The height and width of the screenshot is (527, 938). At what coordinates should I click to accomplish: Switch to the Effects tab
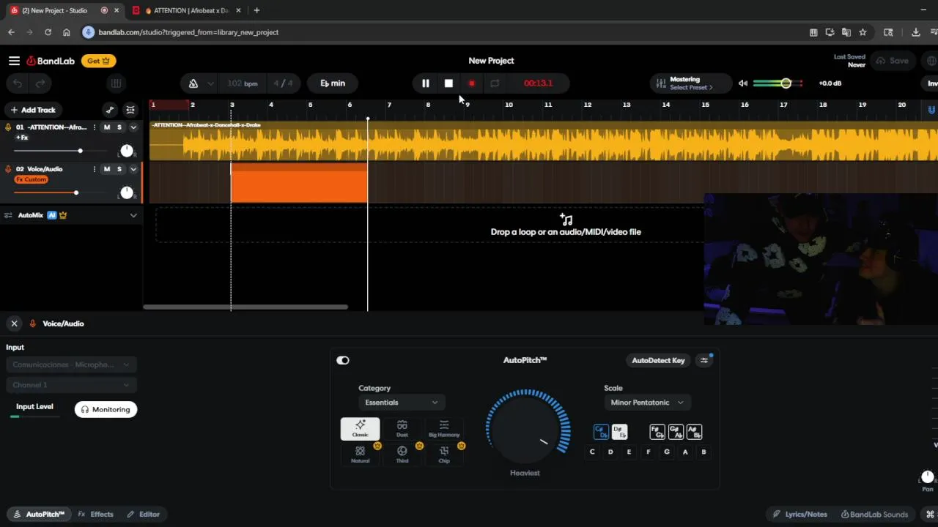[x=96, y=515]
